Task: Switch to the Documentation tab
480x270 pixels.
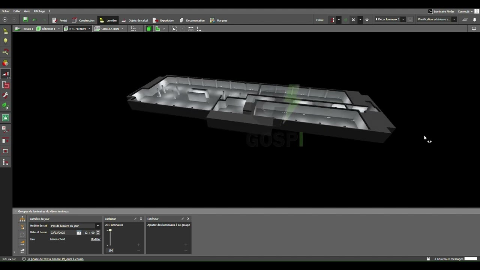Action: tap(192, 20)
